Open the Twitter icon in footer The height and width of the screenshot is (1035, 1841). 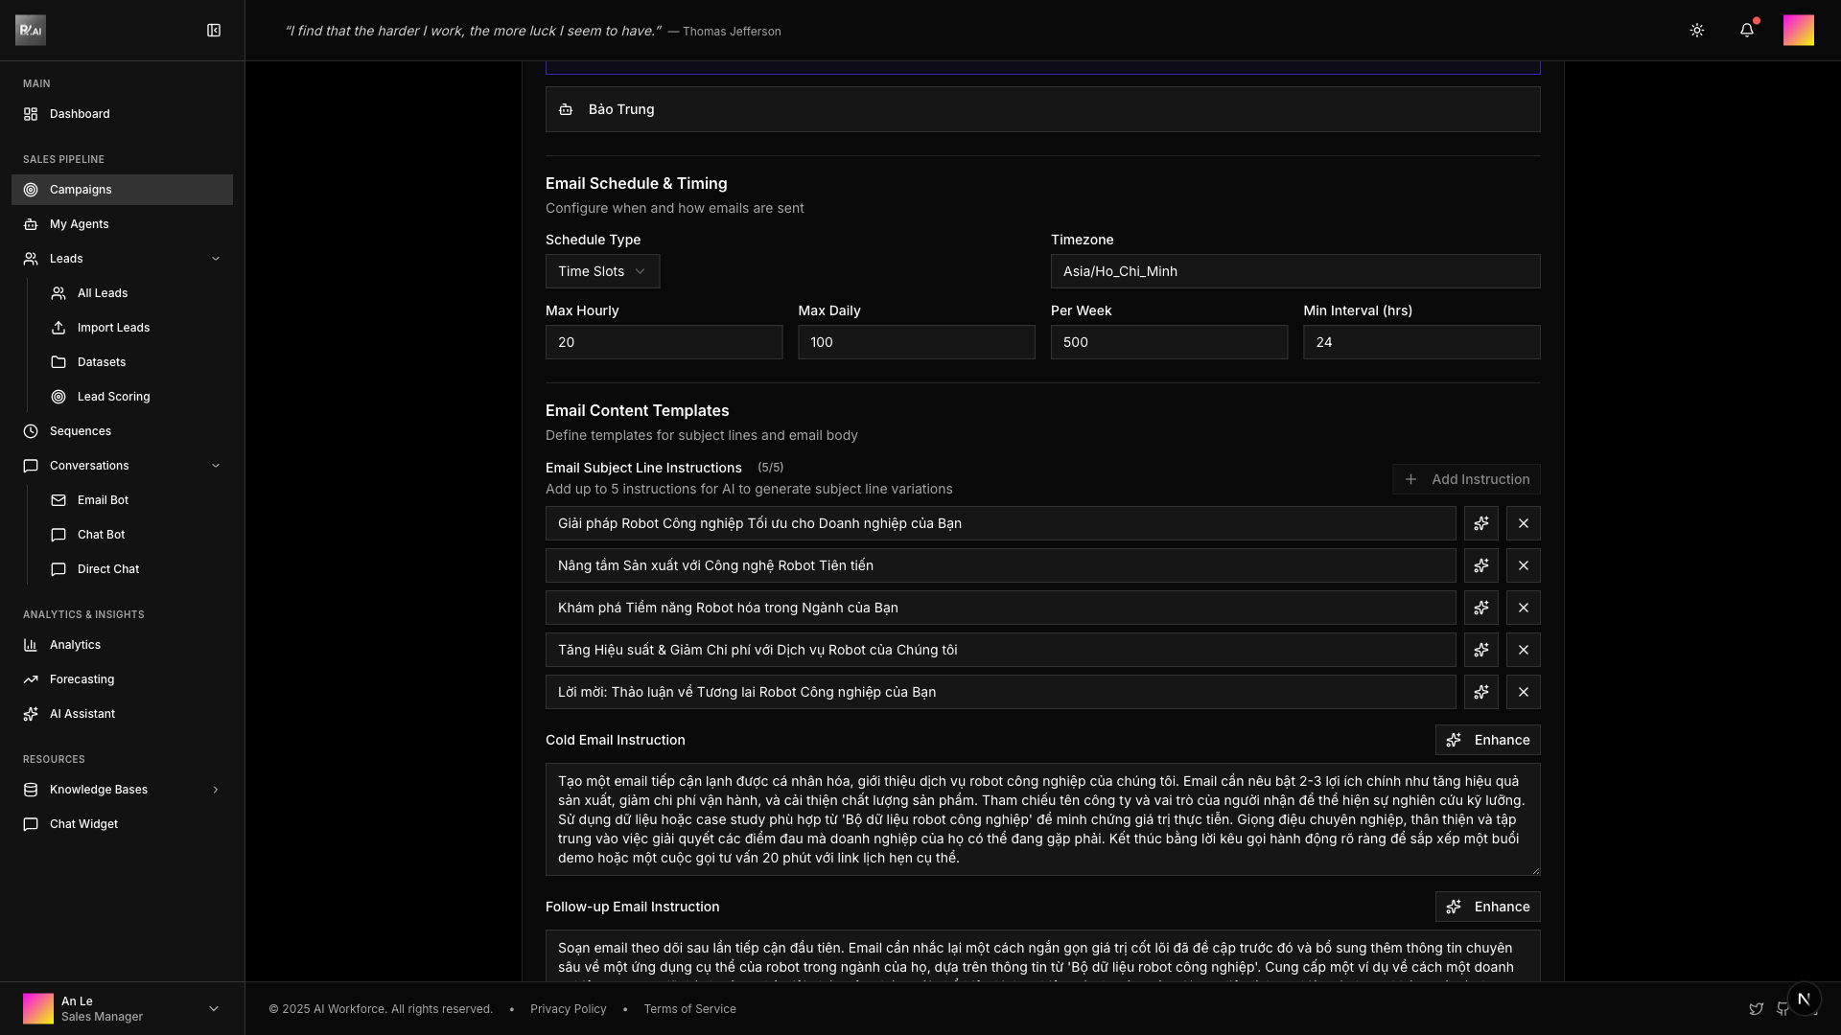pyautogui.click(x=1756, y=1009)
